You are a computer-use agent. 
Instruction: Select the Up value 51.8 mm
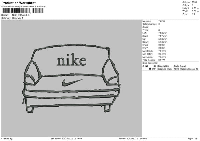[x=163, y=39]
